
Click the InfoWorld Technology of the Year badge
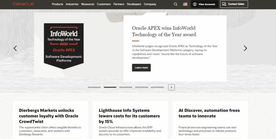point(64,46)
